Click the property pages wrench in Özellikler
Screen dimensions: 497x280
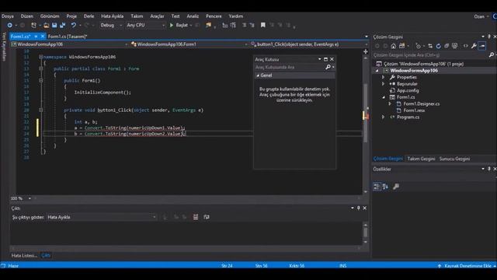tap(396, 187)
